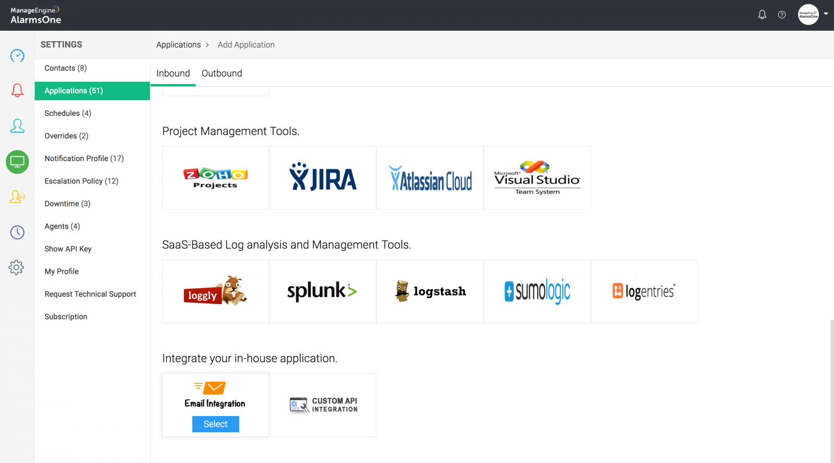Select Show API Key menu item
This screenshot has height=463, width=834.
92,249
